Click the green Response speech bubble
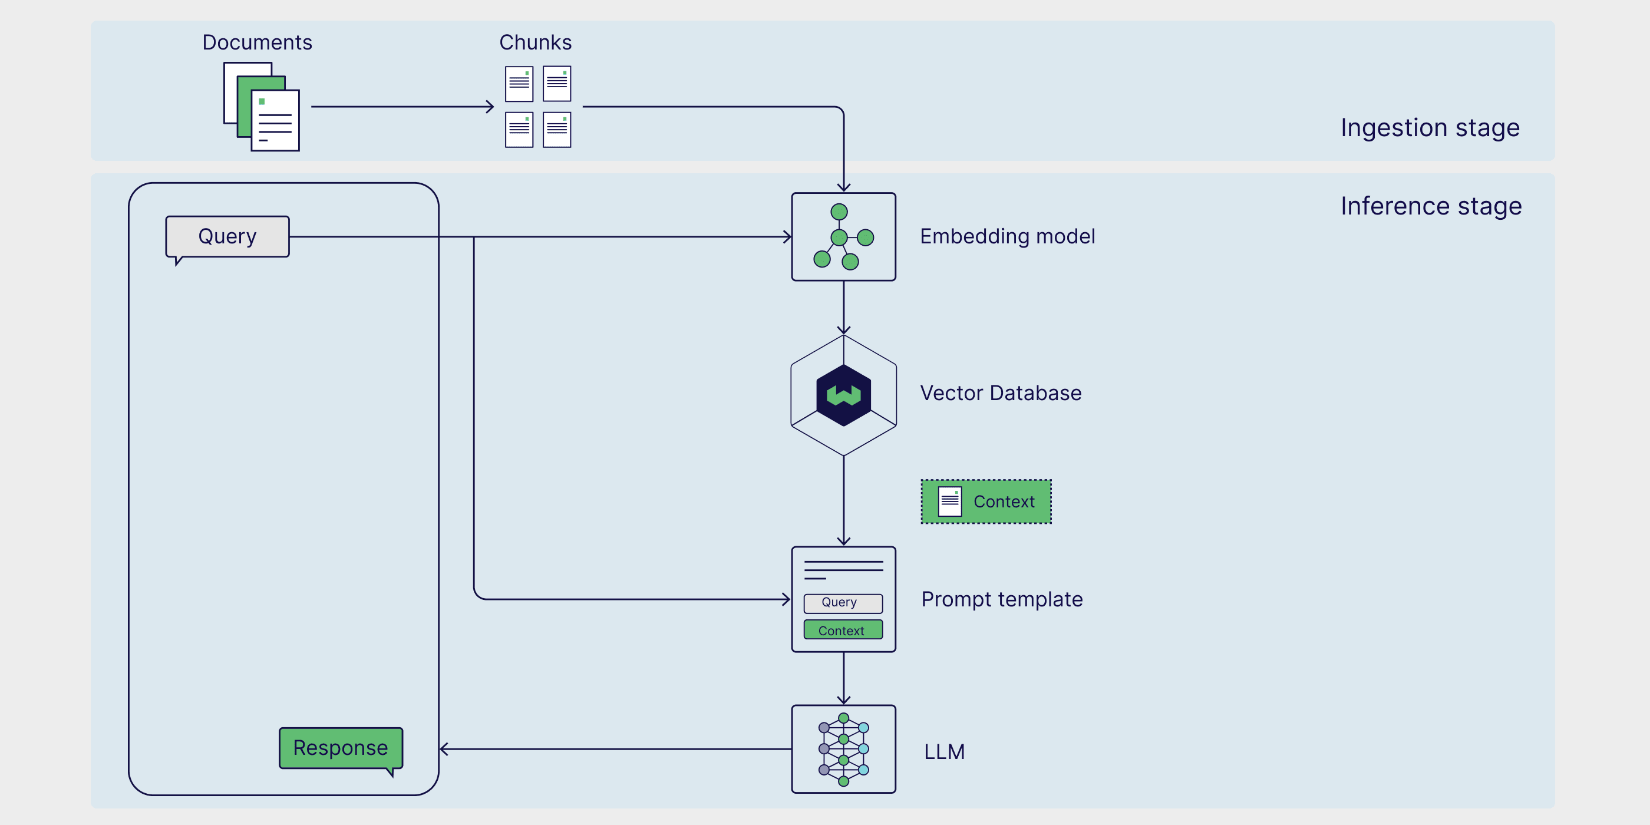Image resolution: width=1650 pixels, height=825 pixels. [x=341, y=750]
